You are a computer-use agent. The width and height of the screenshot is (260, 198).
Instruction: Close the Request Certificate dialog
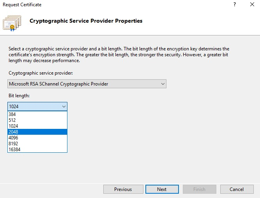tap(253, 5)
